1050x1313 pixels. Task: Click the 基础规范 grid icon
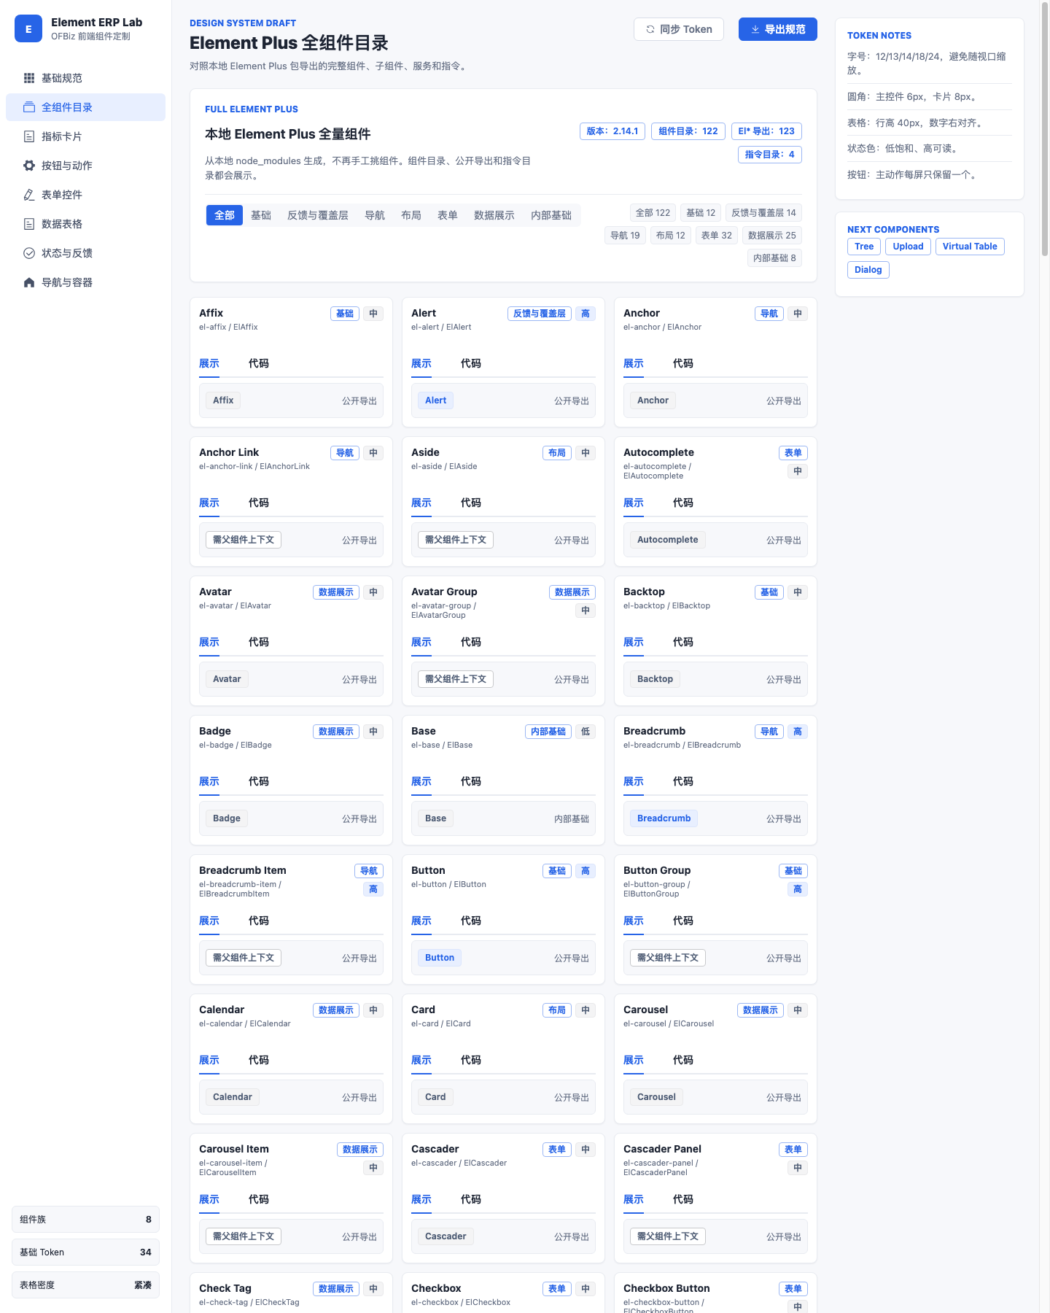(x=29, y=78)
